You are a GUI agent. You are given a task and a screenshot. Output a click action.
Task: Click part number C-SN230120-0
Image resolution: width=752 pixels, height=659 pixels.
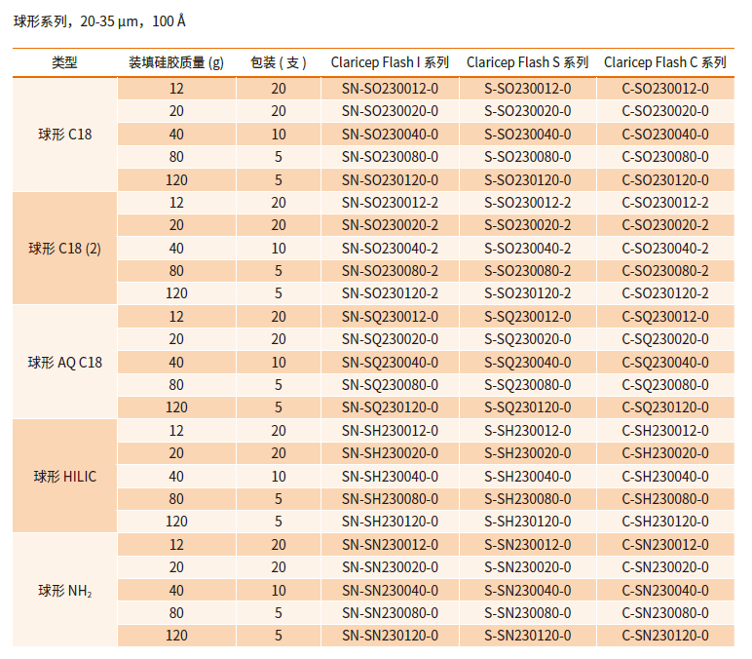(x=665, y=636)
